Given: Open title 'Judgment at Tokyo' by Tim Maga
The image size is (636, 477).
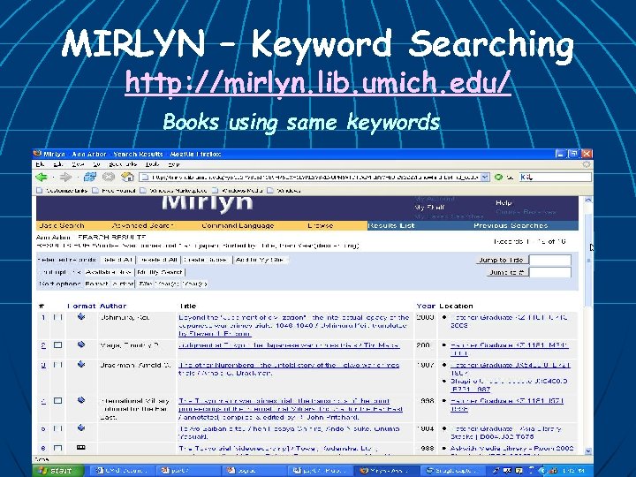Looking at the screenshot, I should click(289, 345).
